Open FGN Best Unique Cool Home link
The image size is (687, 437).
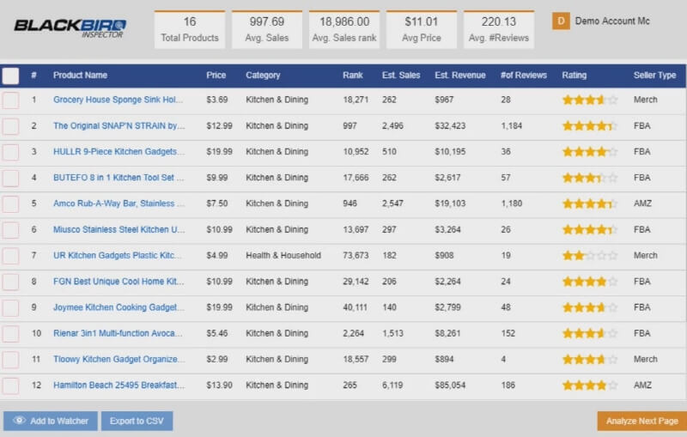(119, 281)
